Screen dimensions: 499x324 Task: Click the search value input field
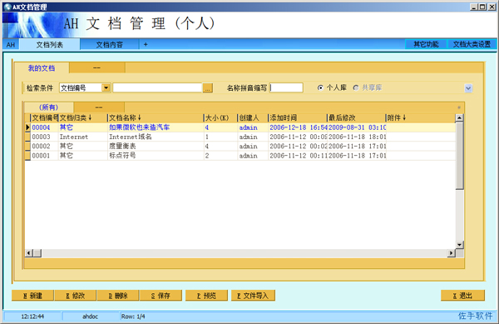click(x=157, y=88)
